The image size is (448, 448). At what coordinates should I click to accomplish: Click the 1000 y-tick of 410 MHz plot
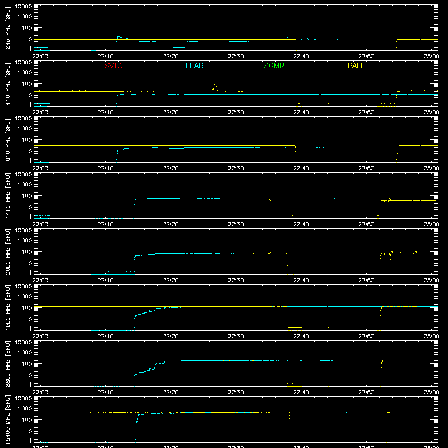click(x=25, y=72)
